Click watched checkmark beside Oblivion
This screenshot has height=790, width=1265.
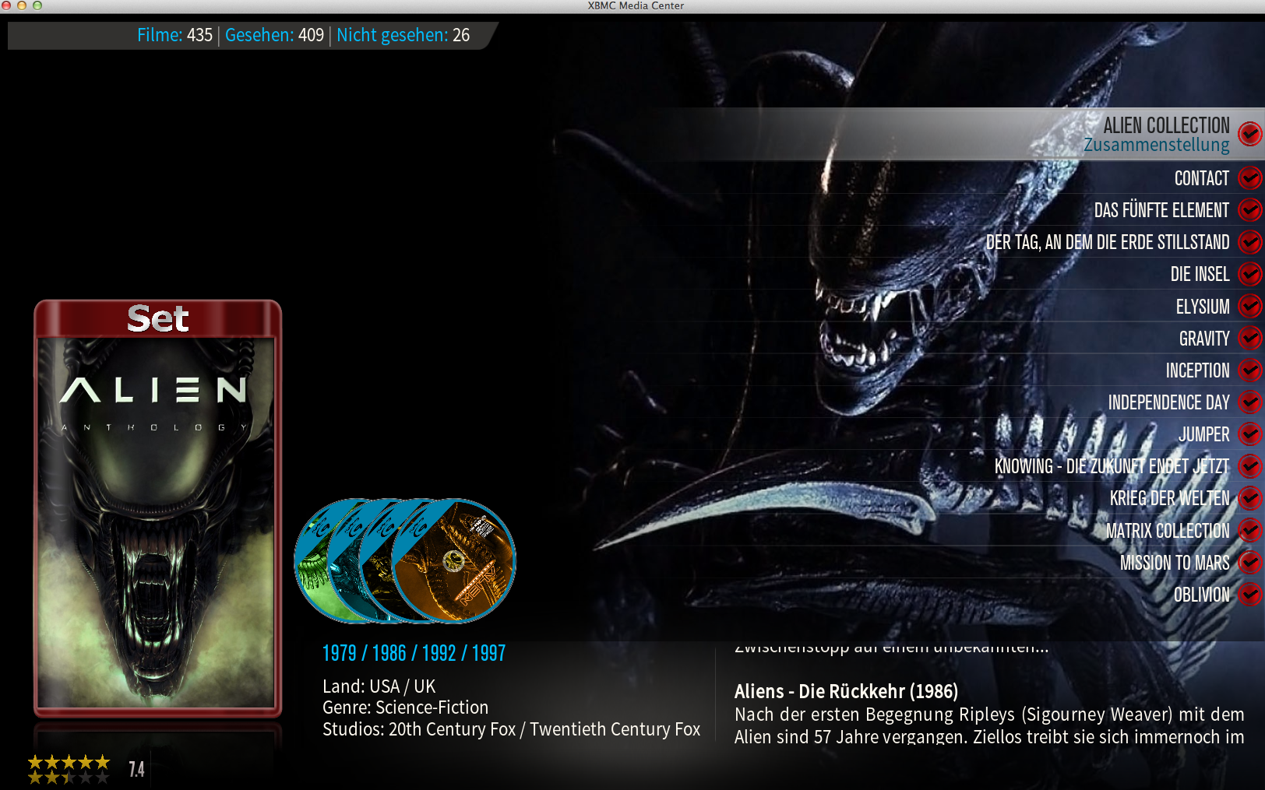(x=1249, y=594)
